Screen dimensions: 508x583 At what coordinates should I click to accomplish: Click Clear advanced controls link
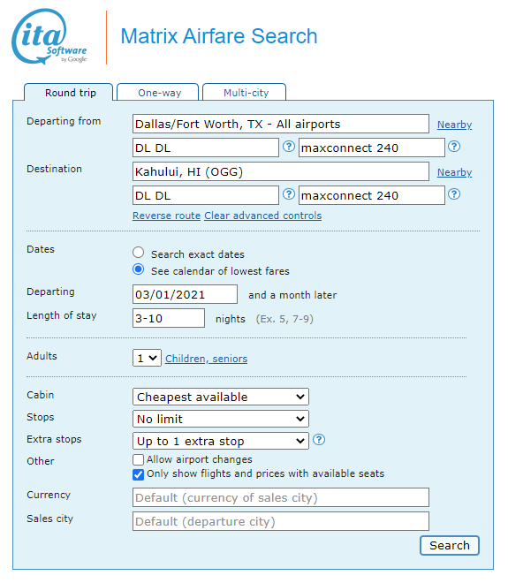[x=263, y=216]
